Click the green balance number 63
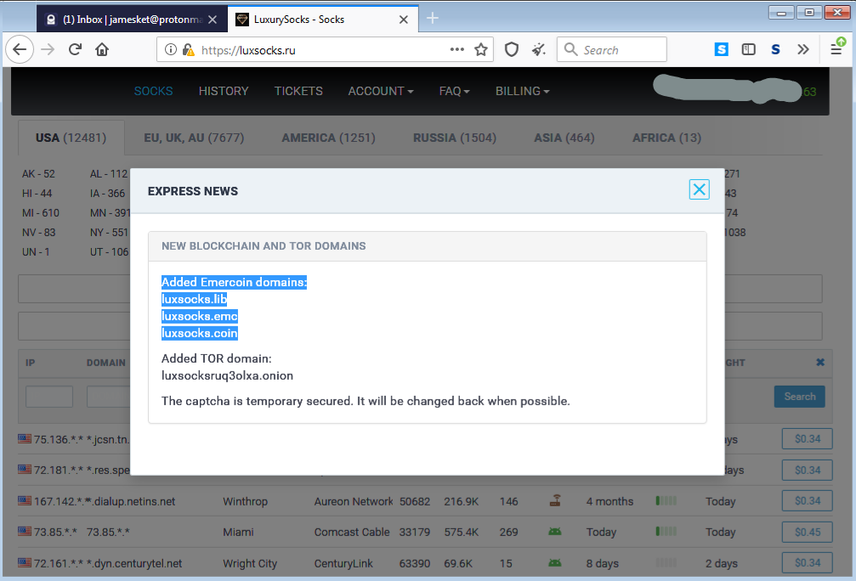This screenshot has height=581, width=856. [809, 92]
